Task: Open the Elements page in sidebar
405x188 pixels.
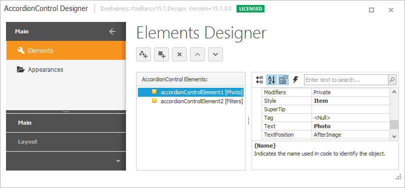Action: click(66, 50)
